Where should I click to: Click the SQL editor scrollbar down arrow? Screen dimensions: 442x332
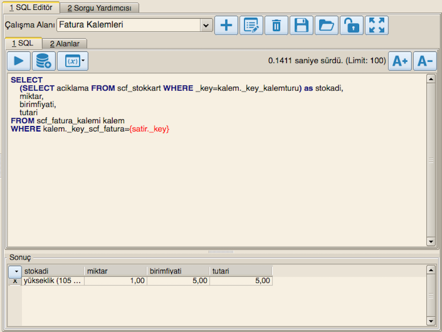click(x=431, y=242)
